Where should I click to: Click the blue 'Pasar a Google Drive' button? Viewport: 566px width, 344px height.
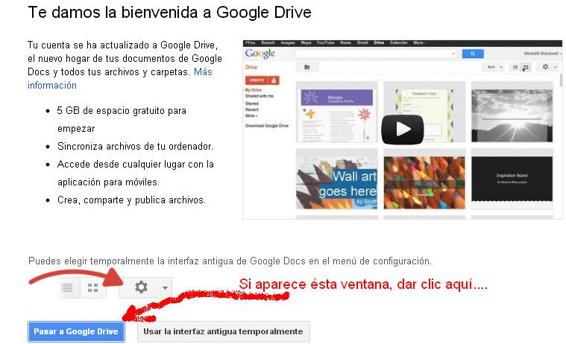click(76, 331)
